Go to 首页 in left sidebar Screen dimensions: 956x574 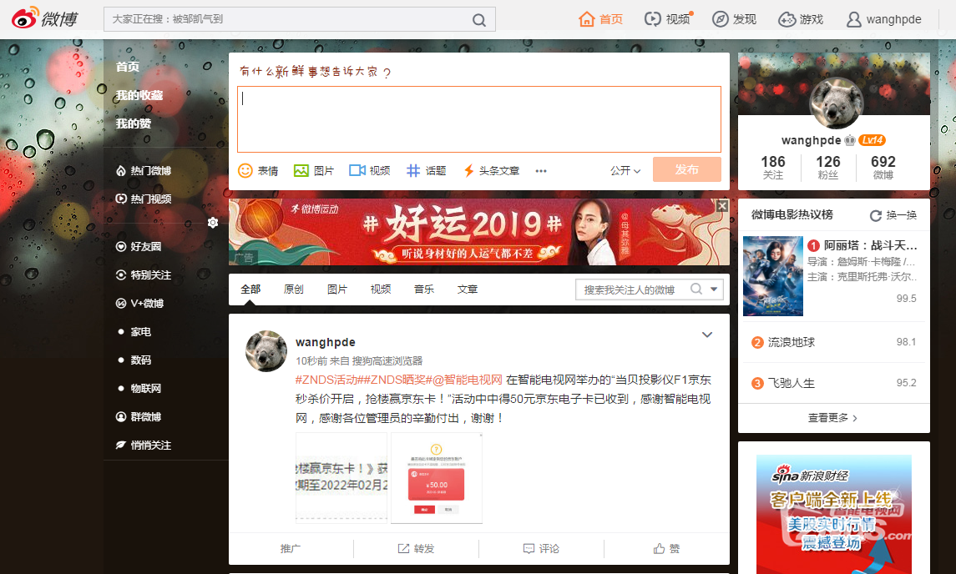(x=128, y=67)
